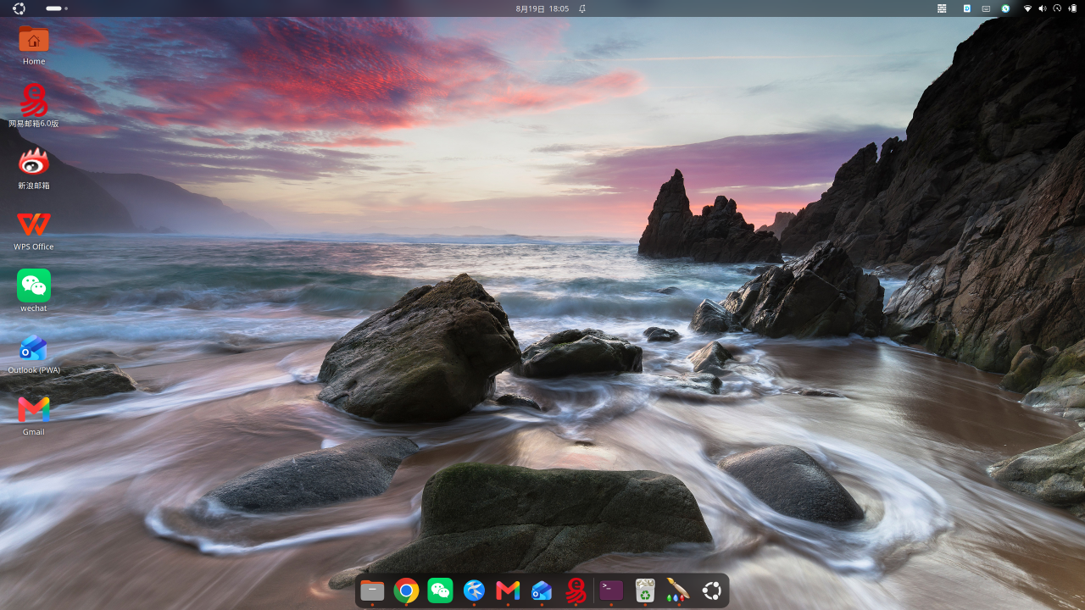Select the 'Home' label text on desktop
Screen dimensions: 1085x610
coord(34,62)
